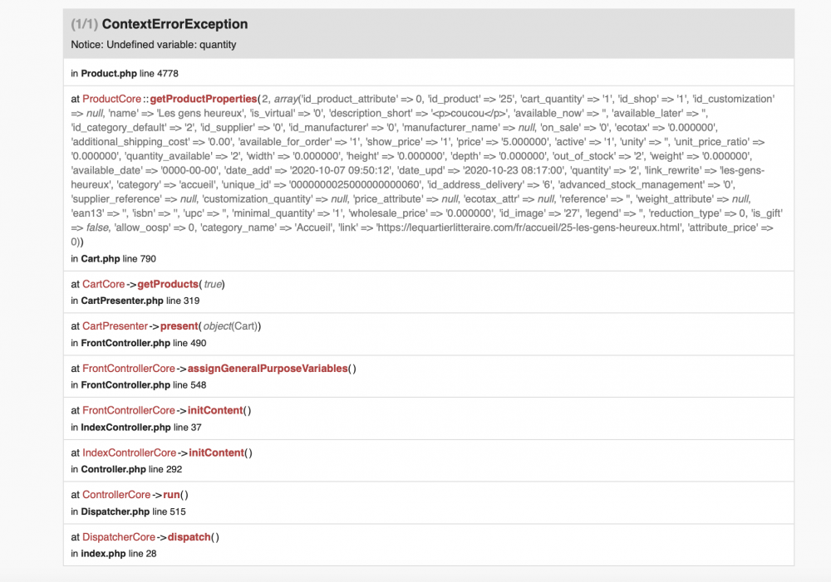Click the FrontController.php line 490 reference
The width and height of the screenshot is (831, 582).
point(139,343)
